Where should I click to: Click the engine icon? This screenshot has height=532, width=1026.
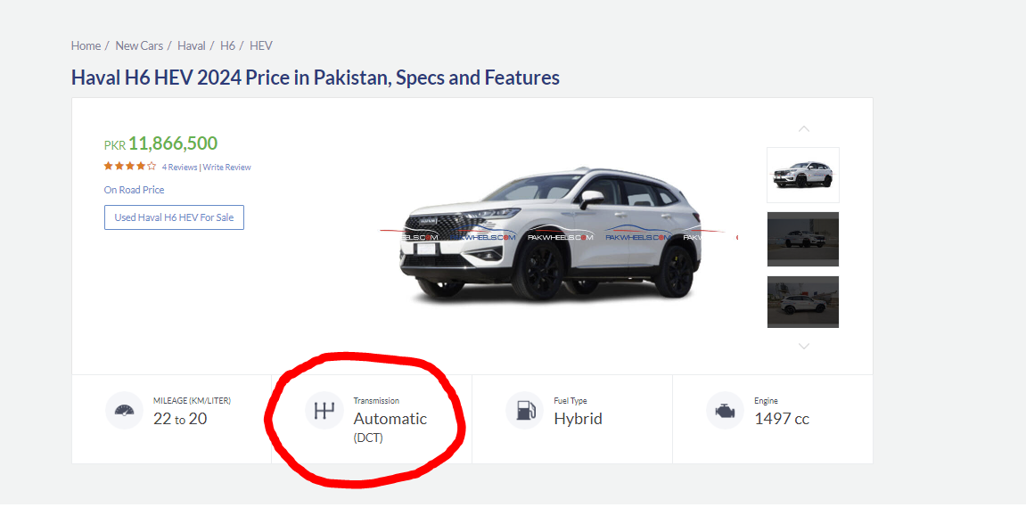(x=725, y=410)
